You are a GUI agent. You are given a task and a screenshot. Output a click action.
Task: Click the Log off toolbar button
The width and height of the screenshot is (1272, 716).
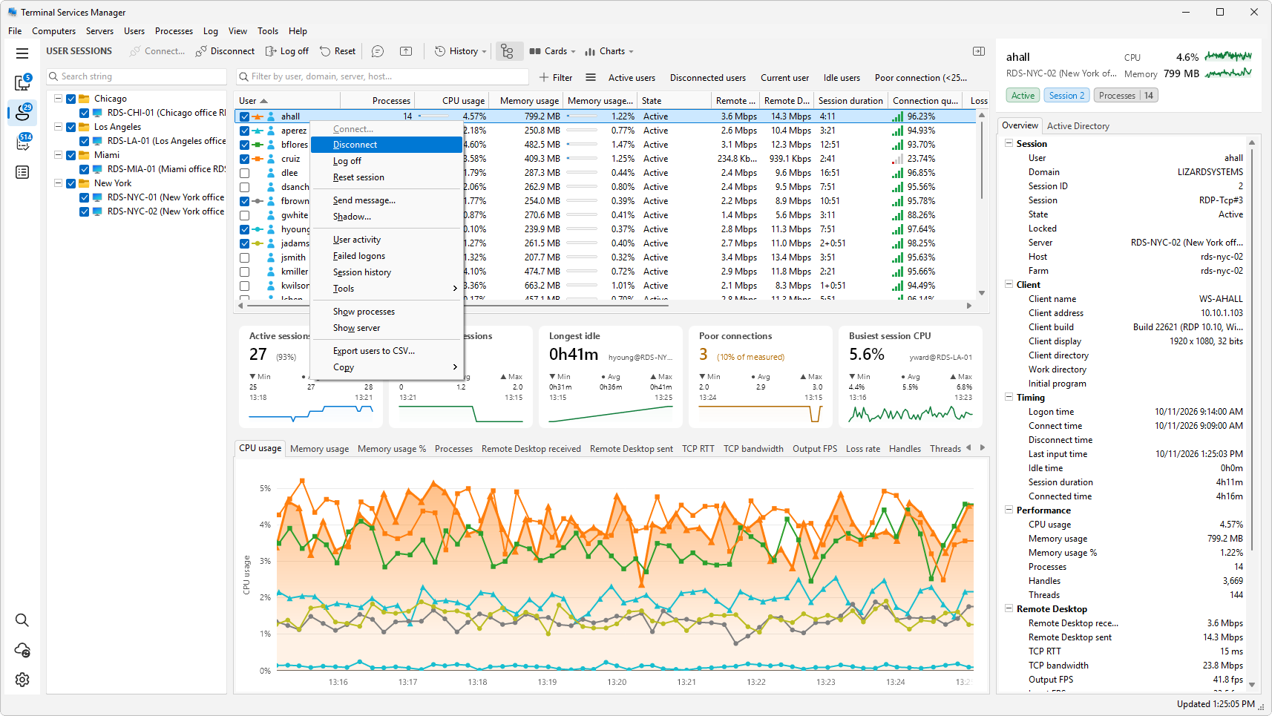(x=287, y=51)
